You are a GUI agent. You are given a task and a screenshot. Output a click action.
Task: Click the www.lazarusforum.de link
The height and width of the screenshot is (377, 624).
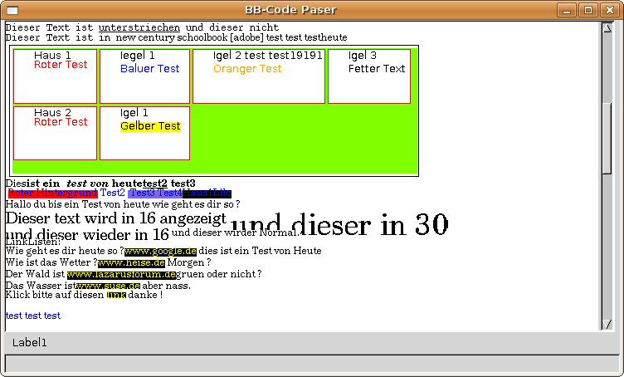pos(122,275)
